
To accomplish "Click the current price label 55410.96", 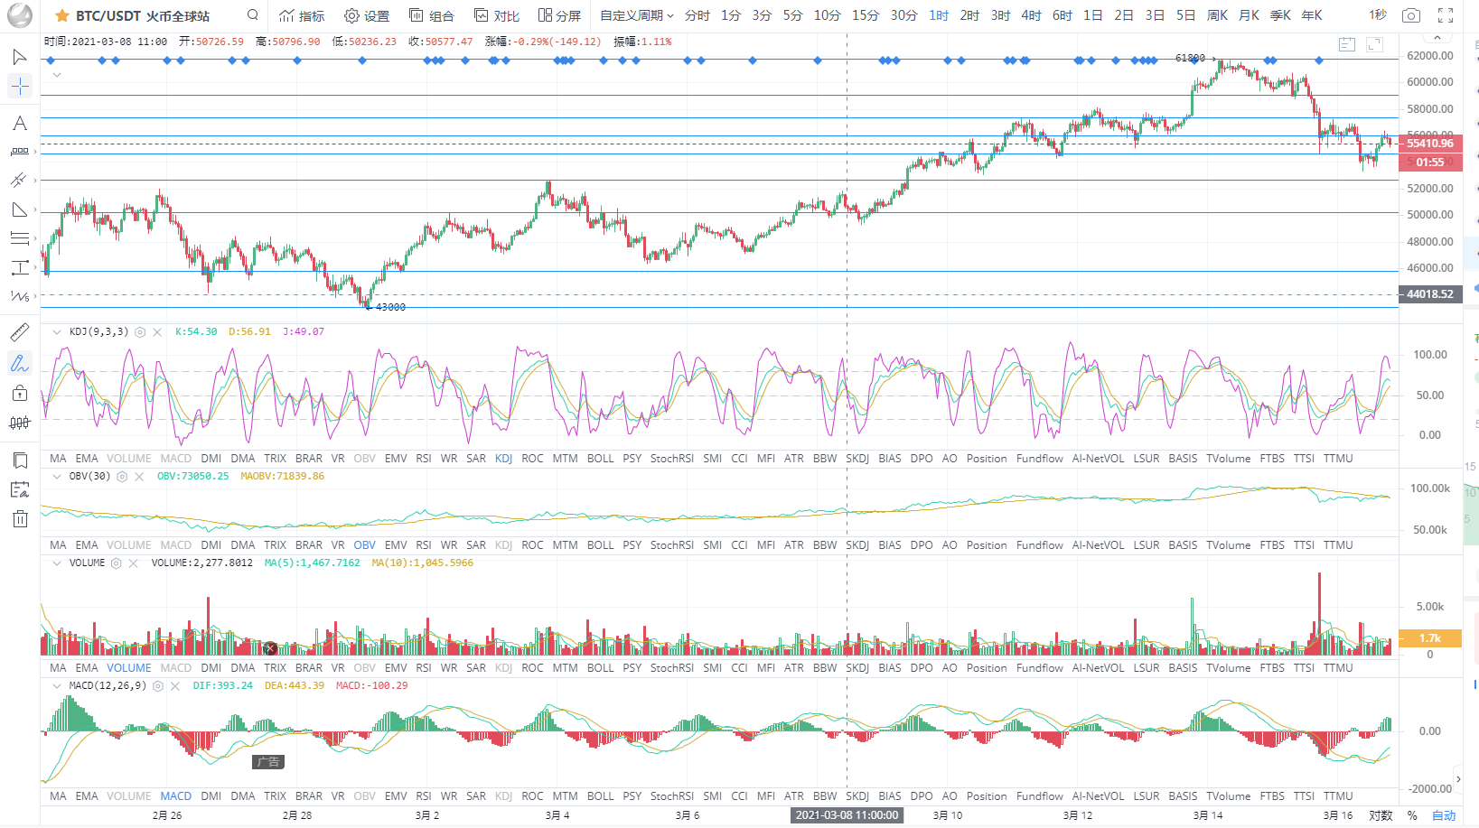I will pos(1428,144).
